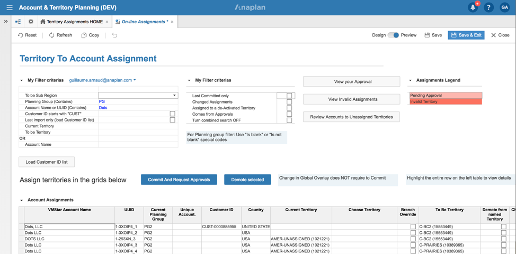Close the On-line Assignments tab
Screen dimensions: 516x254
pos(172,22)
